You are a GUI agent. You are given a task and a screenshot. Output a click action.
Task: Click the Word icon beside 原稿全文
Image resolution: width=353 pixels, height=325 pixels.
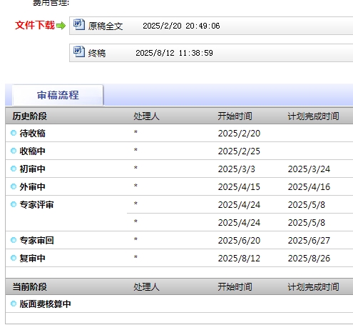coord(78,24)
